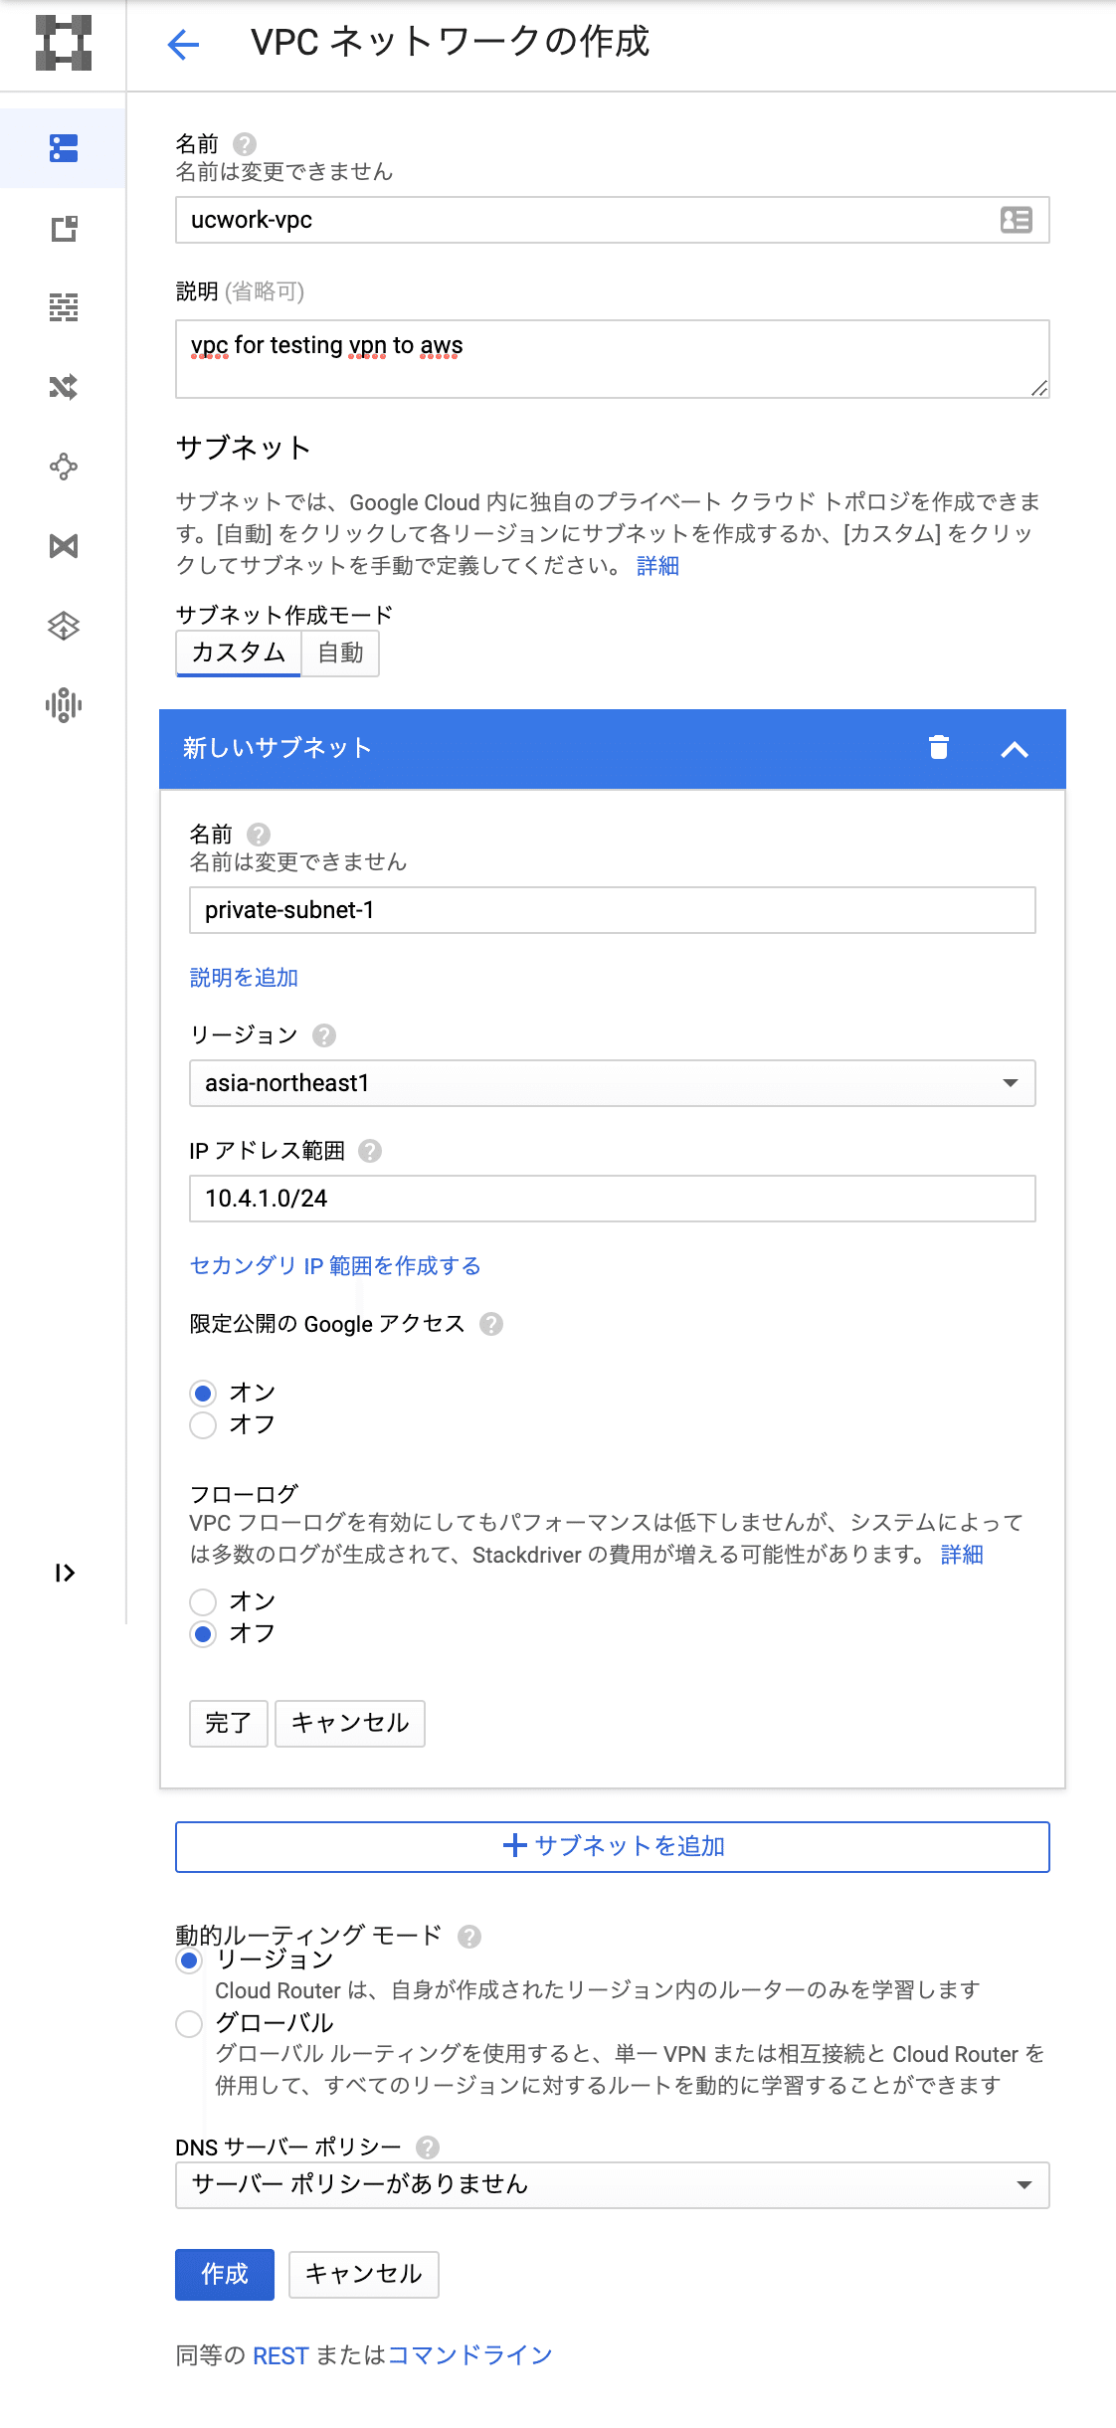Open VPC network peering sidebar icon
The image size is (1116, 2428).
[64, 467]
